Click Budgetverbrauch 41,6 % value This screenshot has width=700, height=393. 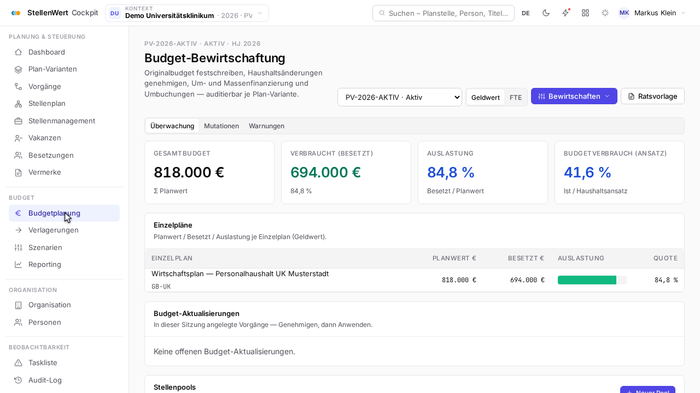(x=587, y=172)
